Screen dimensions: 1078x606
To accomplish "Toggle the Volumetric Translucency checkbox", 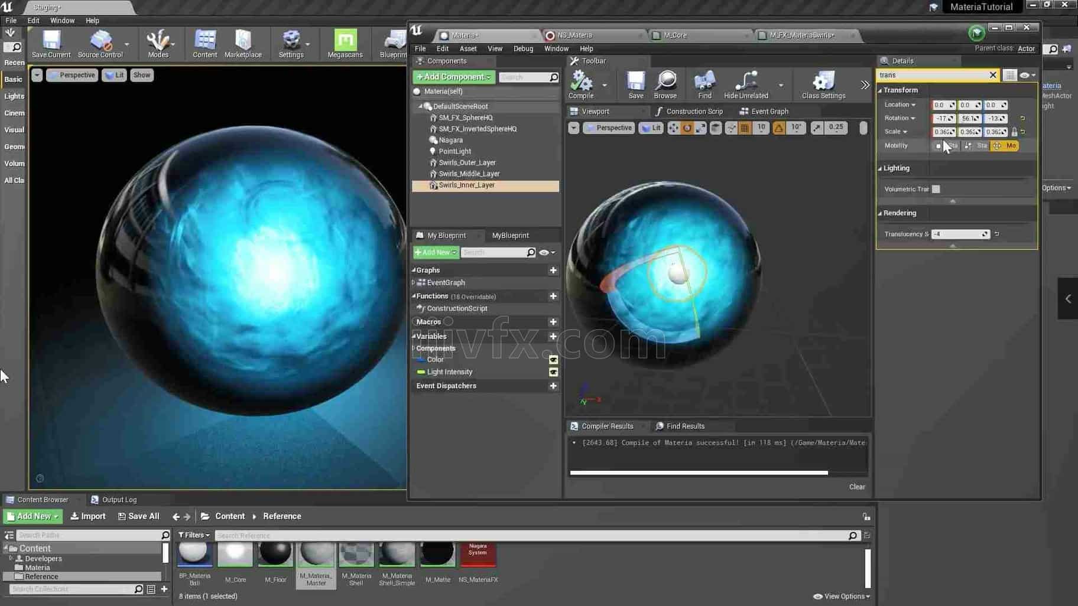I will (936, 189).
